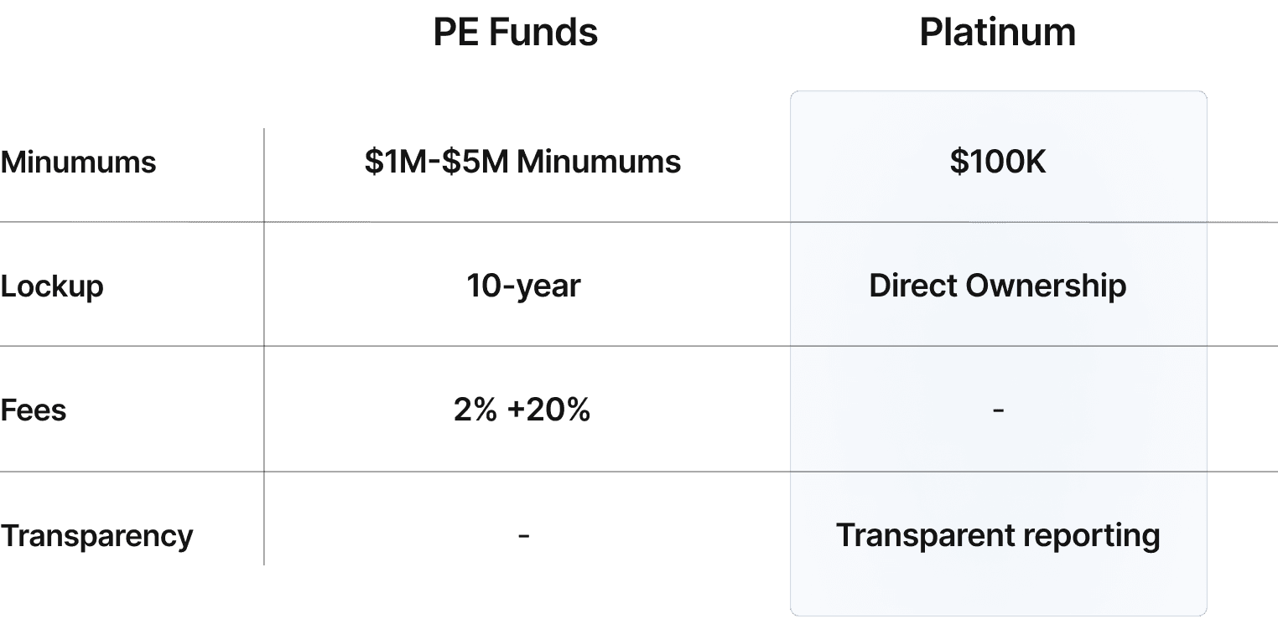The height and width of the screenshot is (619, 1278).
Task: Click the Fees row label
Action: [34, 410]
